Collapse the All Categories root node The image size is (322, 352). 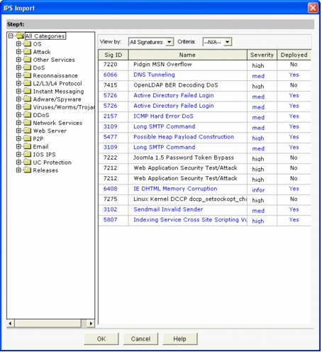tap(11, 36)
